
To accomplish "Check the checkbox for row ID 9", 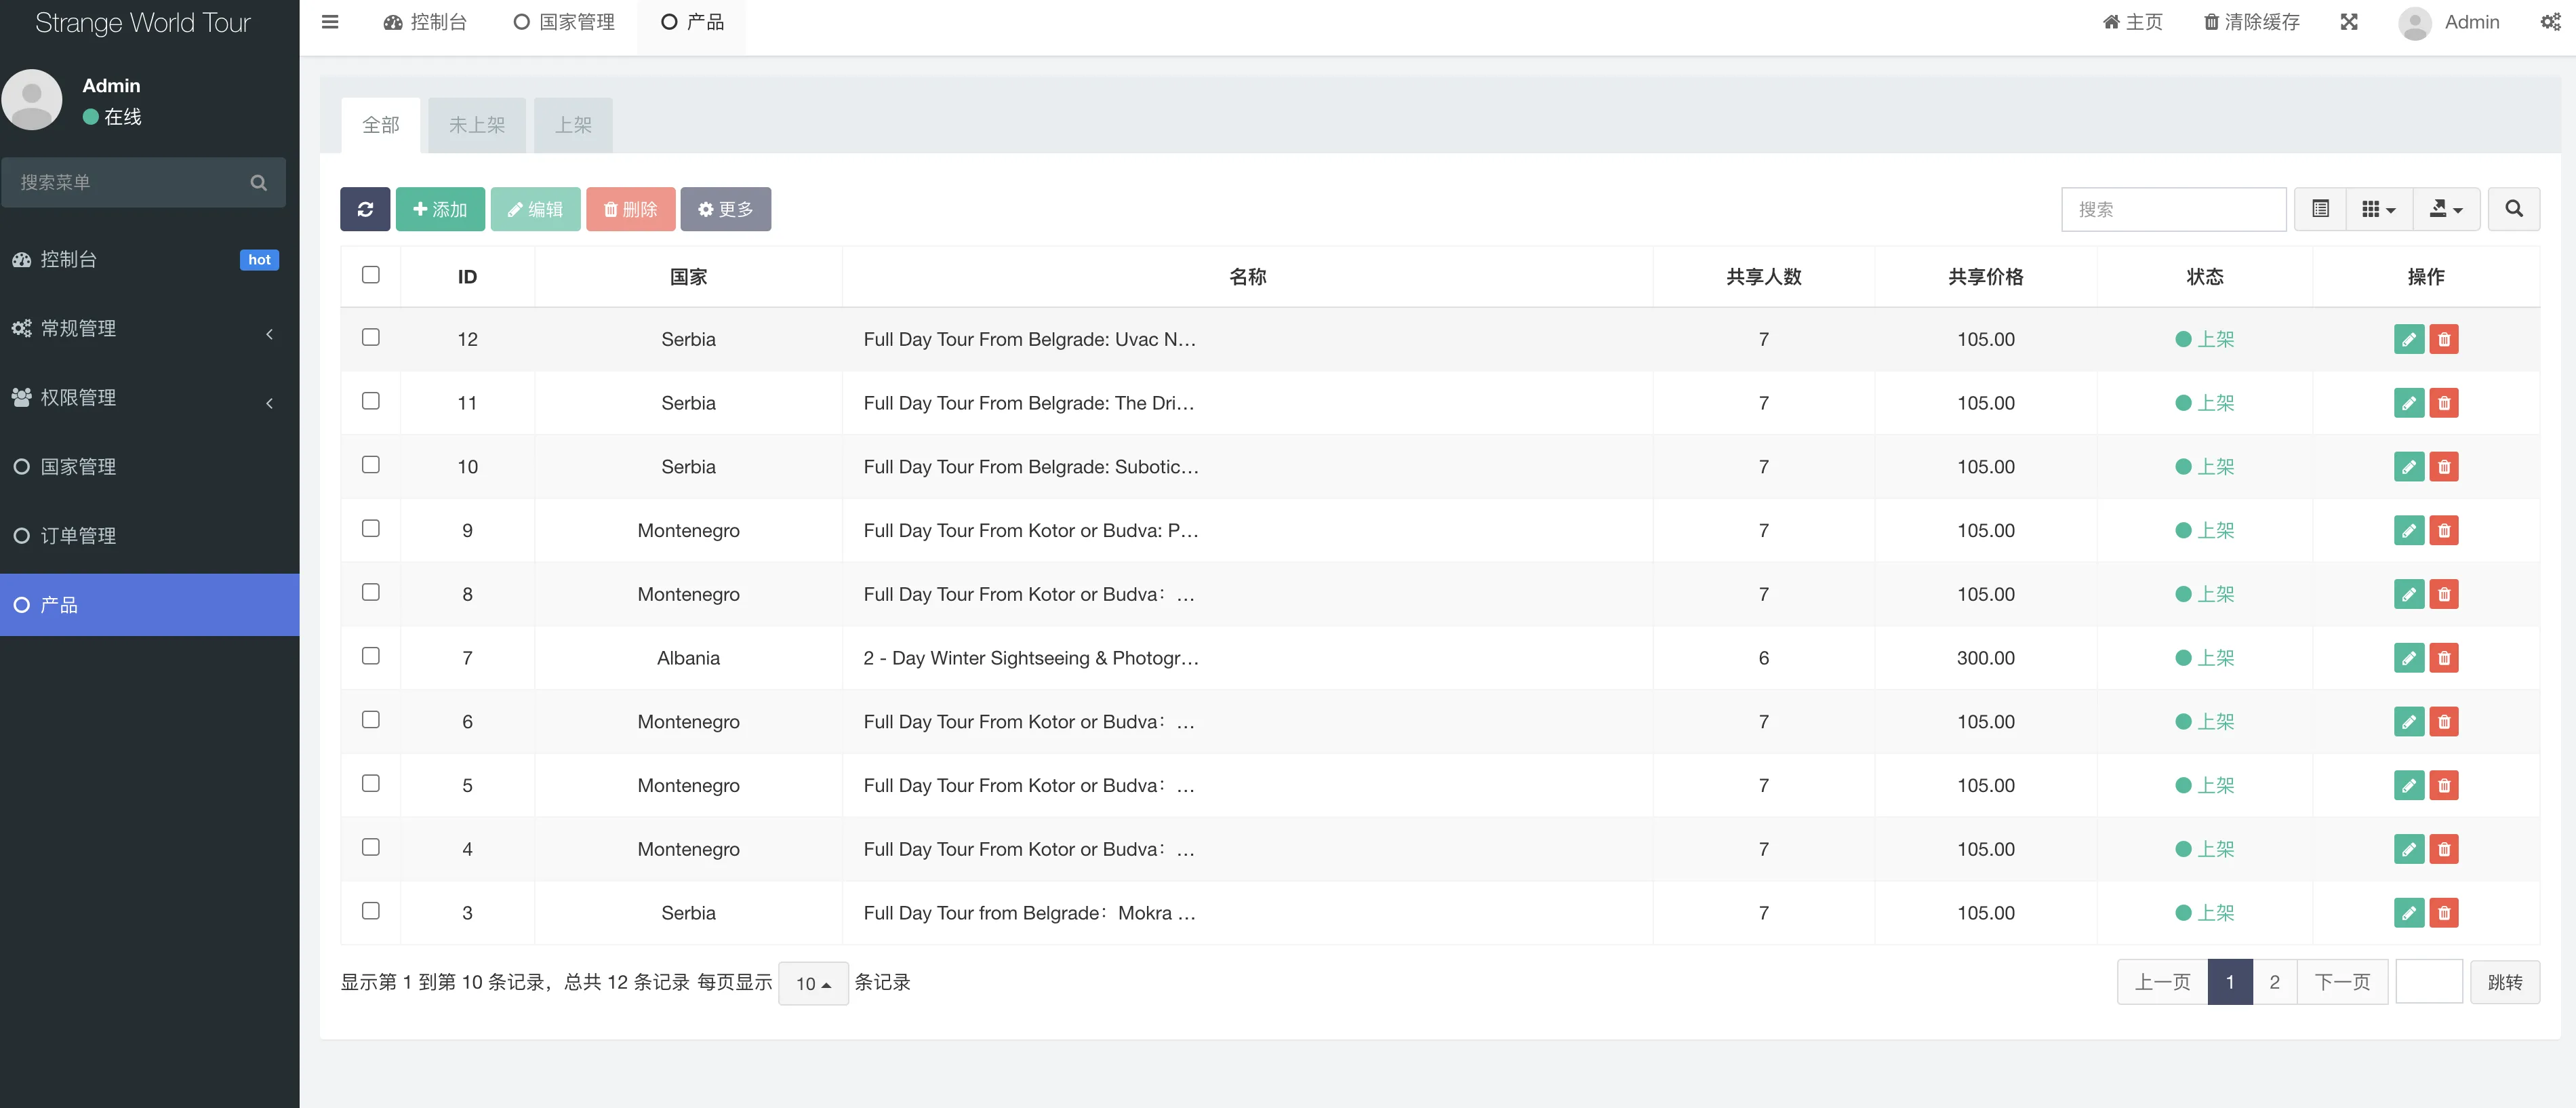I will 371,528.
